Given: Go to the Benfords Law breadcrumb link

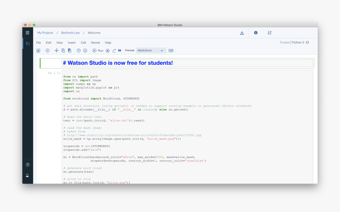Looking at the screenshot, I should (70, 33).
